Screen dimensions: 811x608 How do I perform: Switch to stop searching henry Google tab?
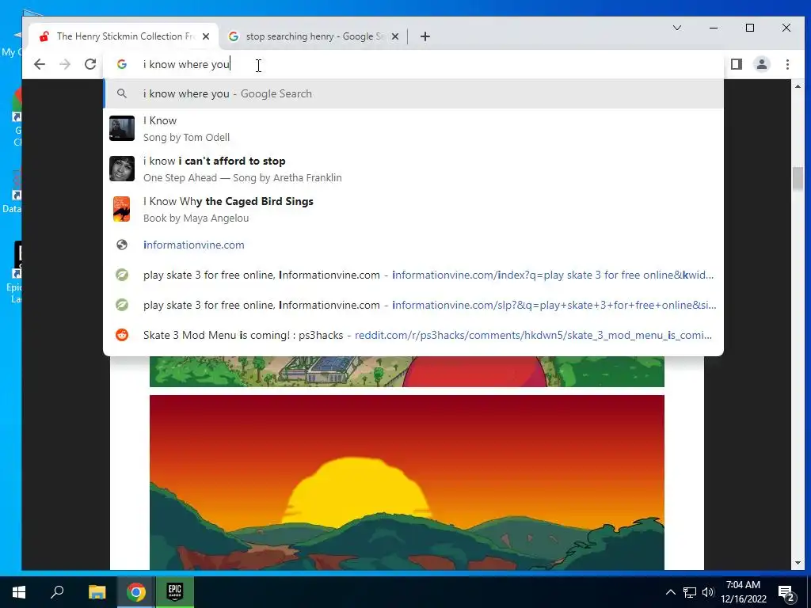click(314, 36)
